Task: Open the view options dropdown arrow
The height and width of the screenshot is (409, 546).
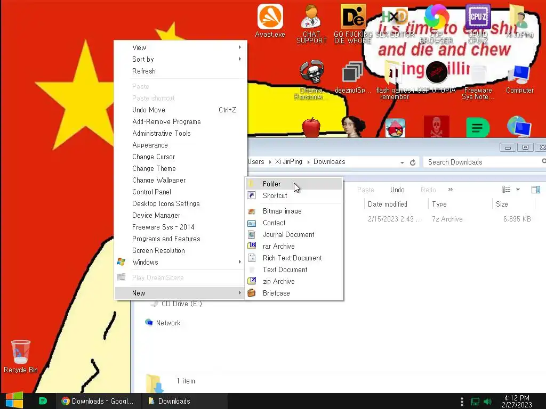Action: 518,190
